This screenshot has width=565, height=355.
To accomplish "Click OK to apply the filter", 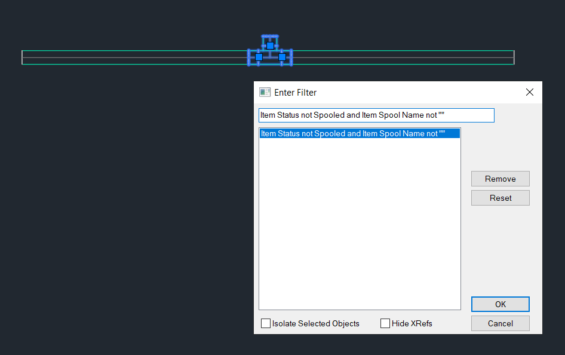I will 500,304.
